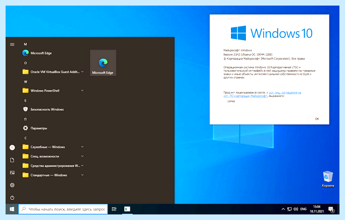Expand the Спец. возможности chevron
Image resolution: width=345 pixels, height=220 pixels.
82,157
